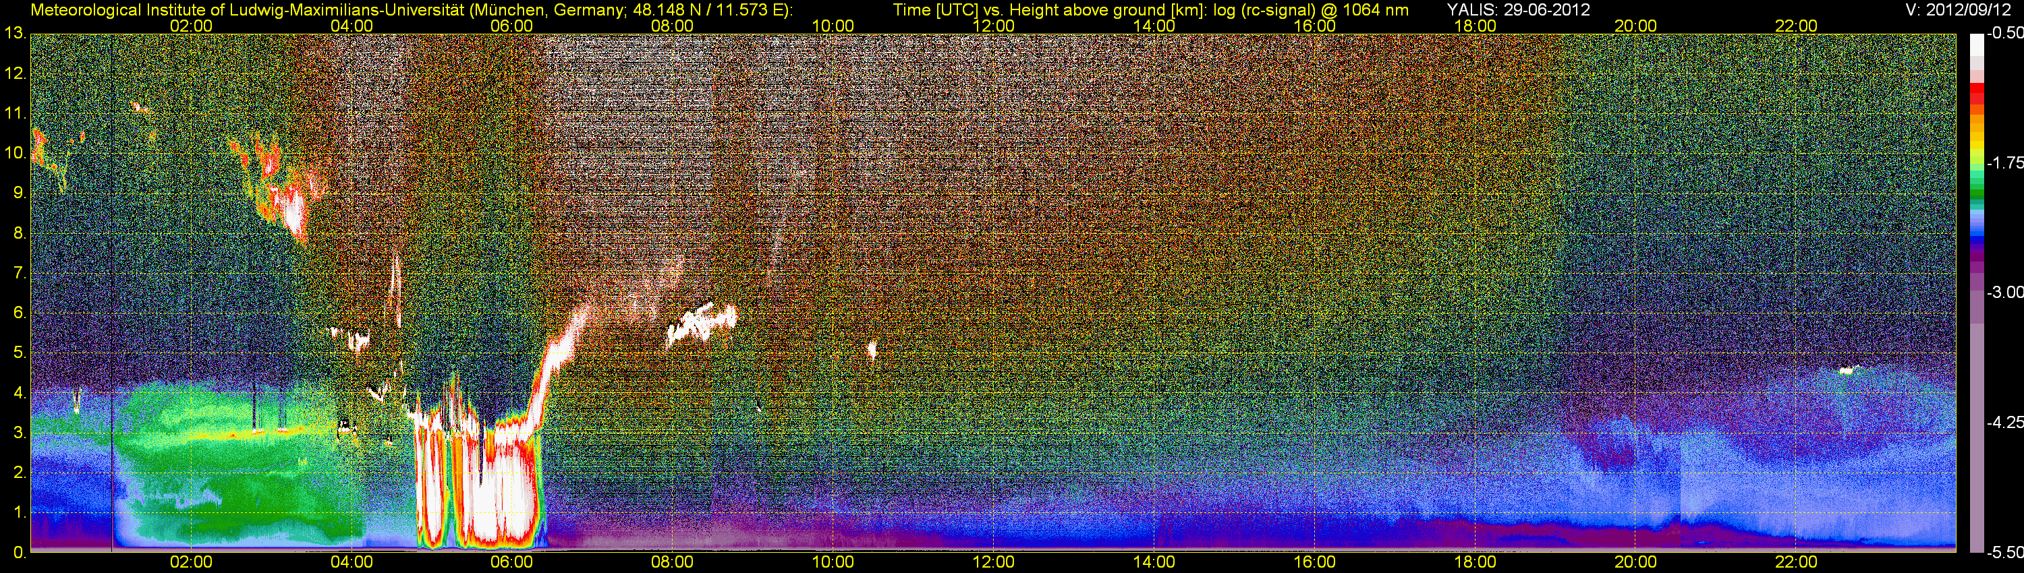
Task: Click the 06:00 label on the top time axis
Action: coord(511,26)
